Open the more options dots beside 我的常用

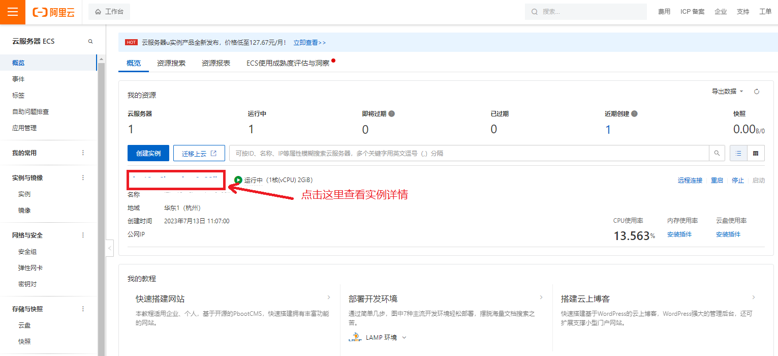coord(83,153)
